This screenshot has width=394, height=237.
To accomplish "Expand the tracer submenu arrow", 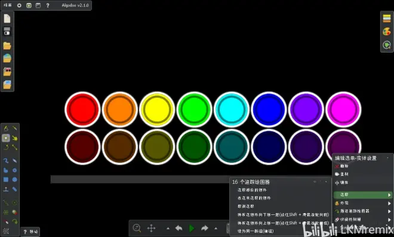I will point(389,211).
